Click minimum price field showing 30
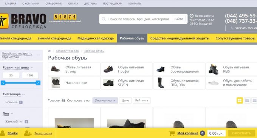The height and width of the screenshot is (138, 257). [x=11, y=75]
